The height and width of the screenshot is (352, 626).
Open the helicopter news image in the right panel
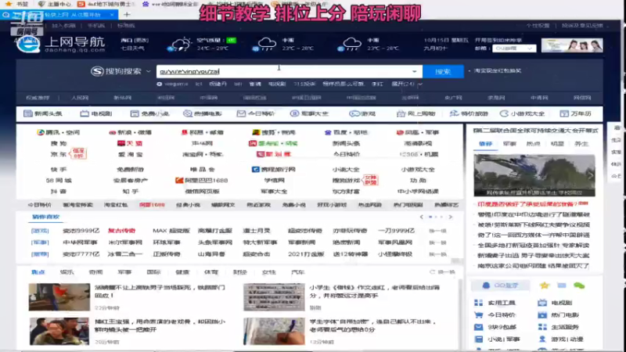534,175
